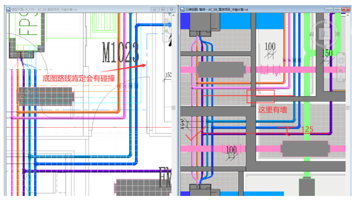
Task: Click the Revit file icon of floor plan window
Action: point(8,9)
